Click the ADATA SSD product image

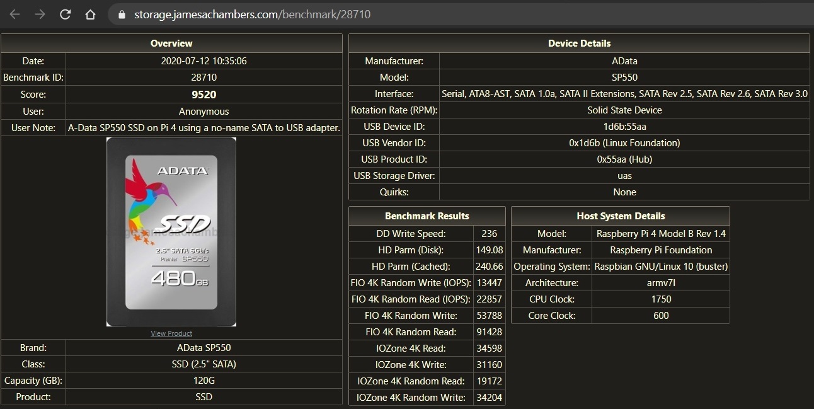click(171, 232)
